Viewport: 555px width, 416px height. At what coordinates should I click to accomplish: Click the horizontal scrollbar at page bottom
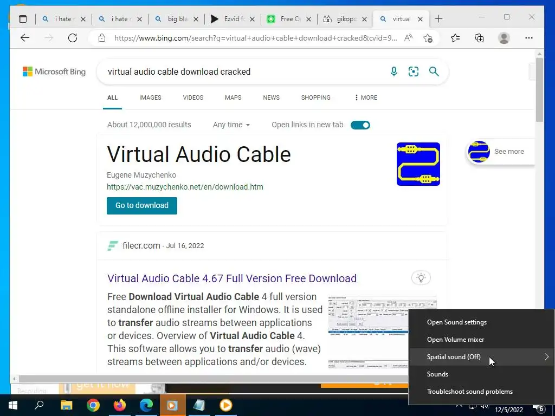214,379
